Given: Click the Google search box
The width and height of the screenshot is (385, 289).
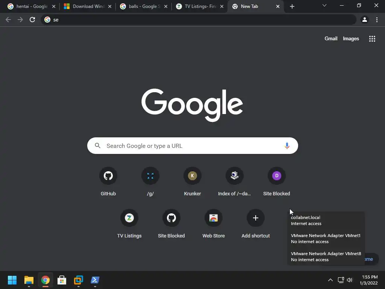Looking at the screenshot, I should (192, 146).
